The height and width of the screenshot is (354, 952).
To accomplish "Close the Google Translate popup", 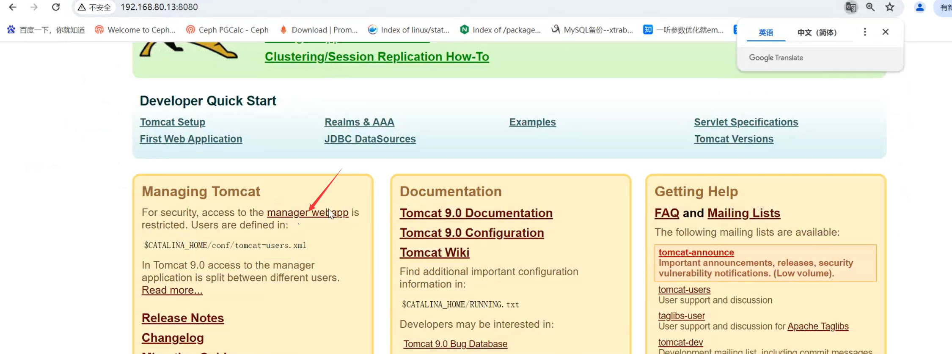I will [886, 32].
